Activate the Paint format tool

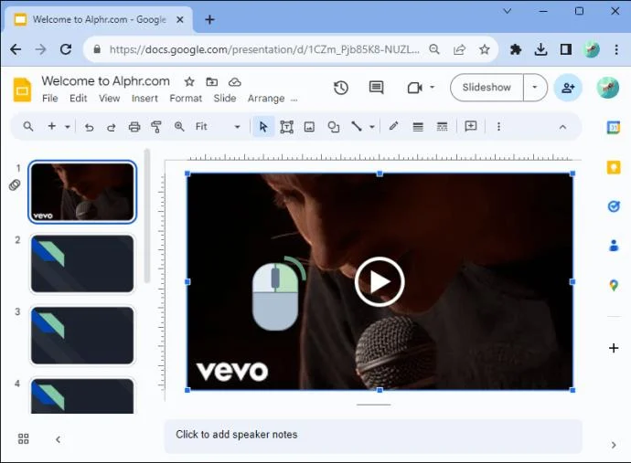(156, 127)
